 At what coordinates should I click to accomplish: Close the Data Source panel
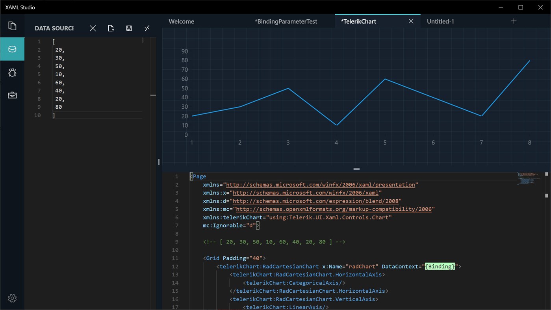pos(93,28)
